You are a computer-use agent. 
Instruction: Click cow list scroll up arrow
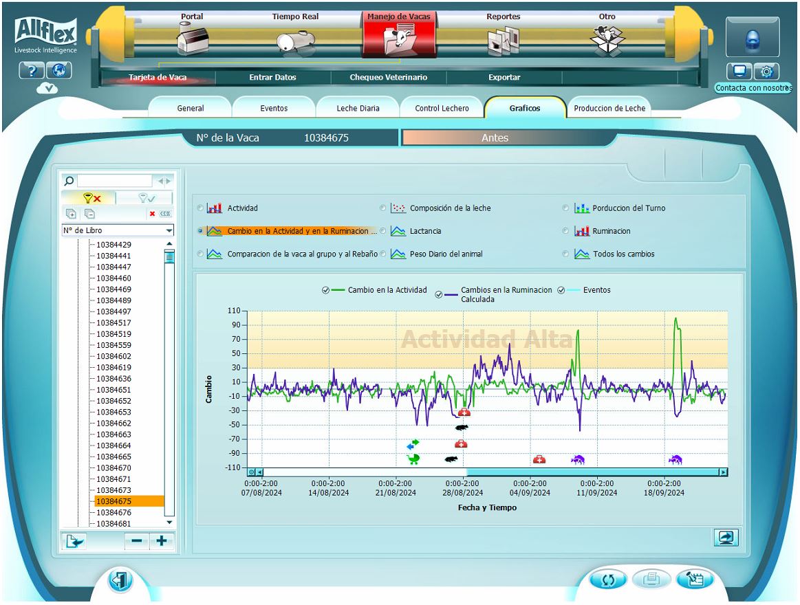point(169,244)
